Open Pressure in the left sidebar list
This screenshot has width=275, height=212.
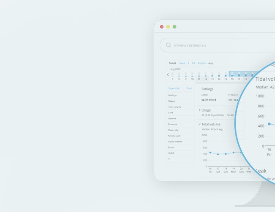180,124
